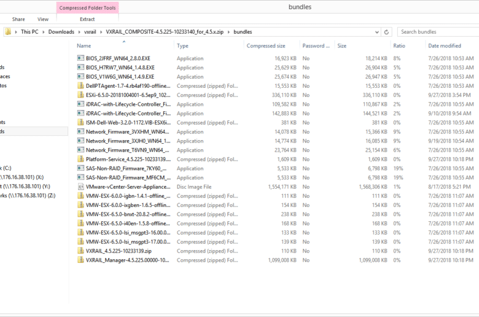The image size is (479, 317).
Task: Select the ESXi-6.5.0-20181004001 file name
Action: coord(128,95)
